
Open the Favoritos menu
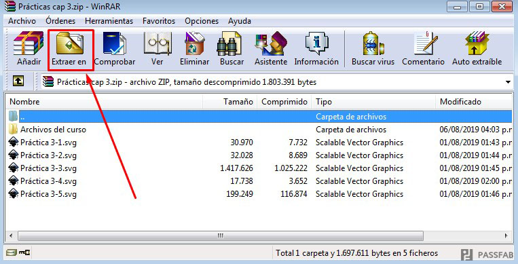click(159, 21)
